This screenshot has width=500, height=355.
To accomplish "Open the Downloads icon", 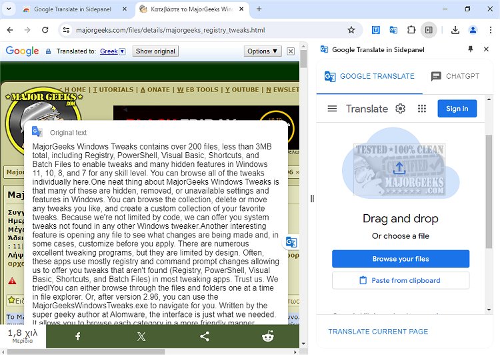I will tap(455, 30).
